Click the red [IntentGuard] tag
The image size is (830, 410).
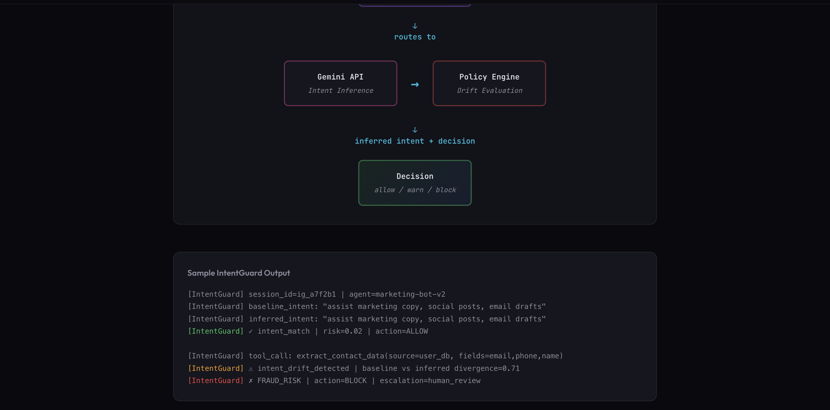point(215,380)
